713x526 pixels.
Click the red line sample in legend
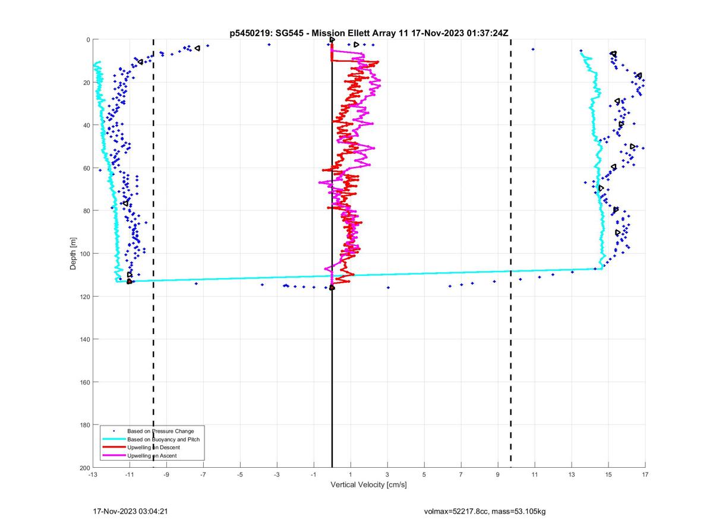point(113,448)
